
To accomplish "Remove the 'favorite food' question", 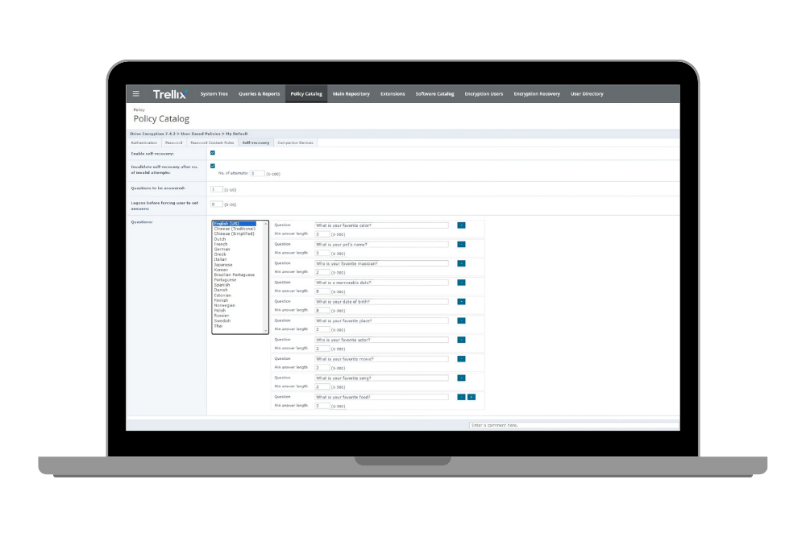I will click(461, 397).
